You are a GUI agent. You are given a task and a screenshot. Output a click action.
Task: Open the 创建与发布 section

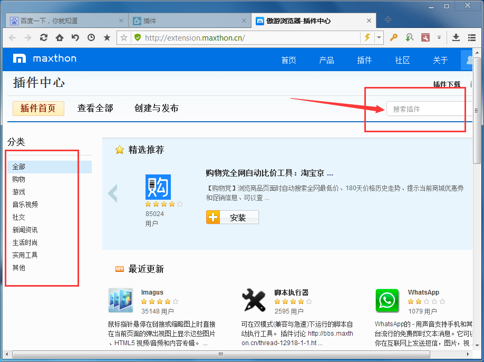157,108
